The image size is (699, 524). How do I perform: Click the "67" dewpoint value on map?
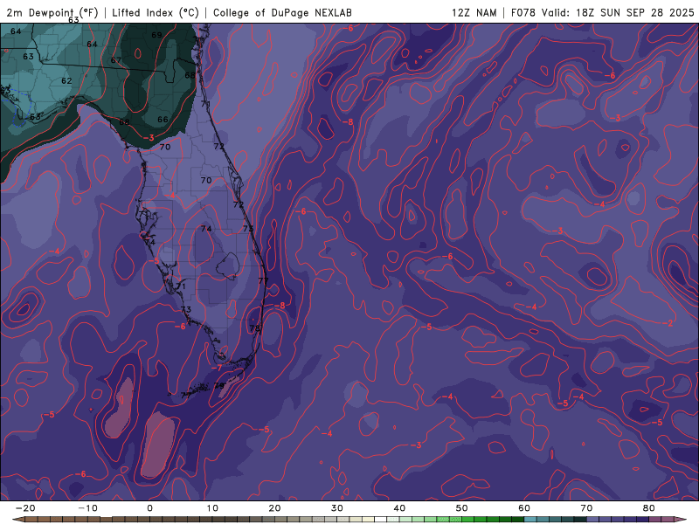pos(116,60)
